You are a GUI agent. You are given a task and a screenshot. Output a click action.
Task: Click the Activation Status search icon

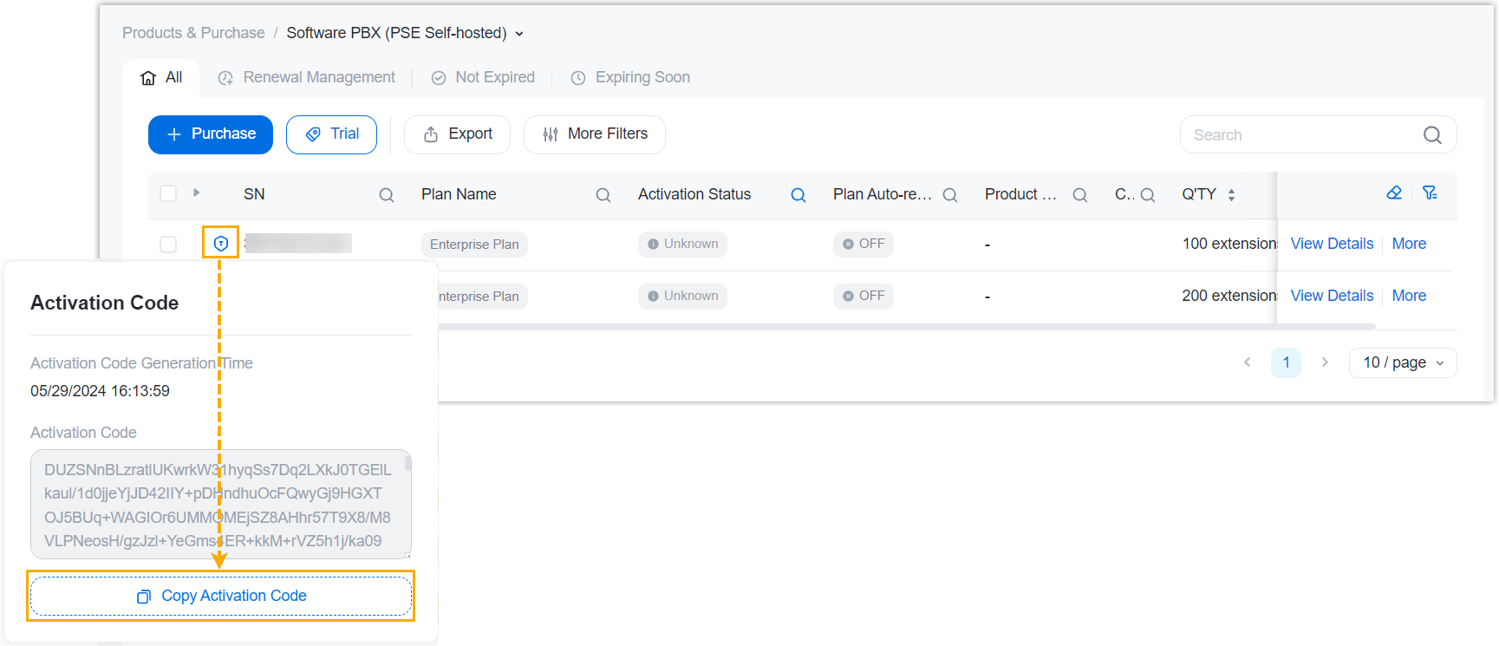798,195
